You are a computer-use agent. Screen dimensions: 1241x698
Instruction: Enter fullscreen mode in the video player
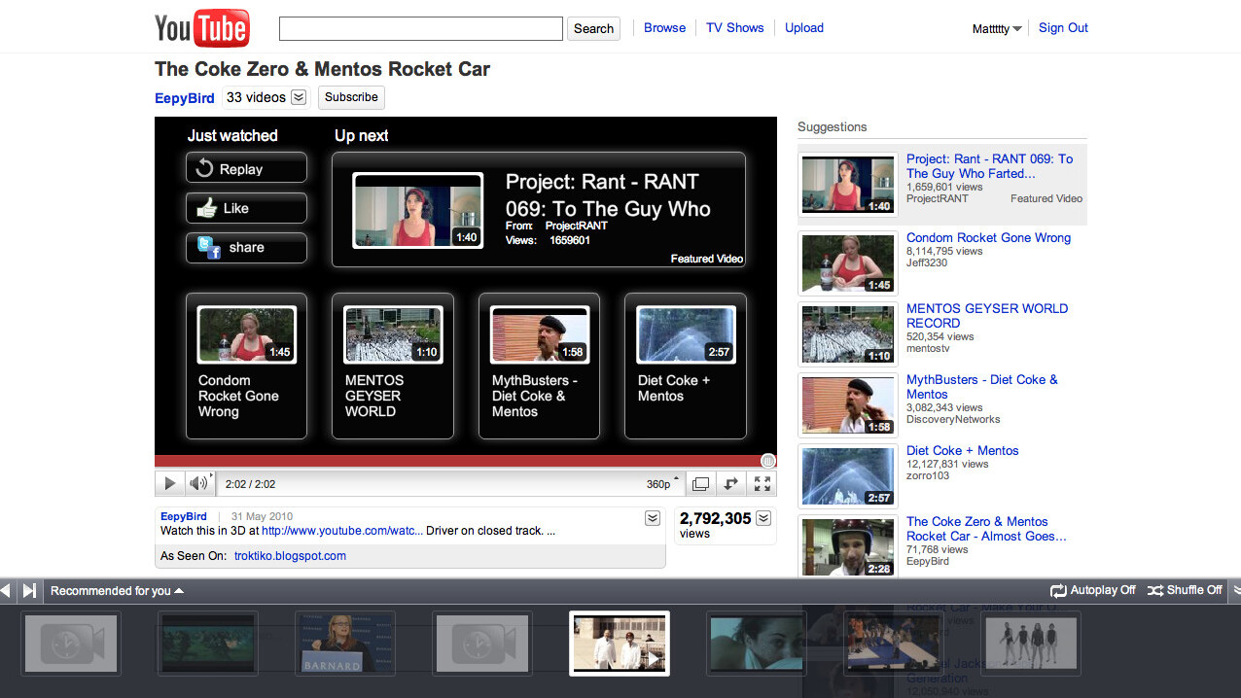pyautogui.click(x=762, y=483)
